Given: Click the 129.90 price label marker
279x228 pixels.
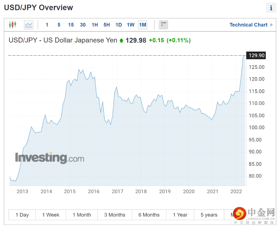Looking at the screenshot, I should pyautogui.click(x=256, y=55).
